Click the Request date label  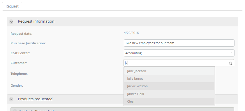pos(21,34)
